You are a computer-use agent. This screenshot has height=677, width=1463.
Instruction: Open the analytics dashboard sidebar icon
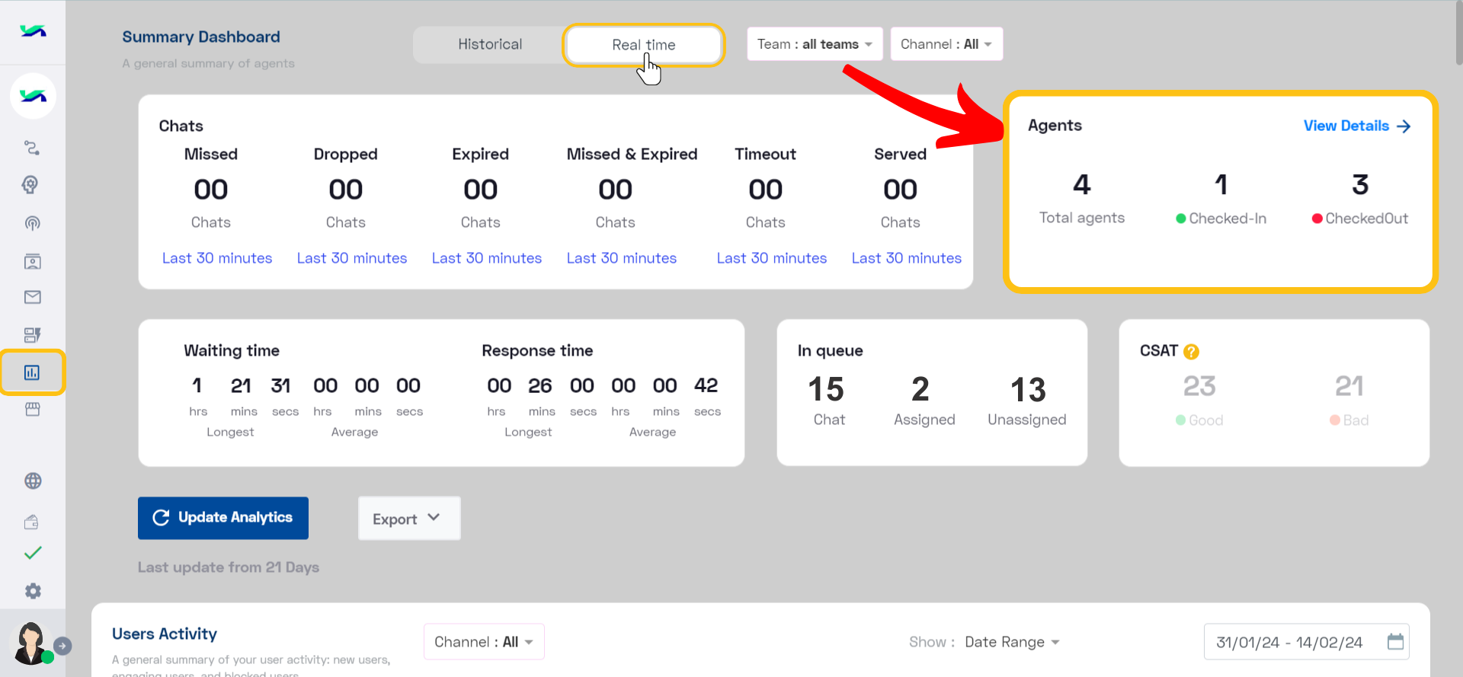click(32, 372)
